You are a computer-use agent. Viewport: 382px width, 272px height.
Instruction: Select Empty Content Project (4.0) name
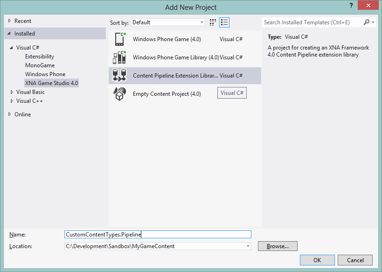(x=167, y=94)
